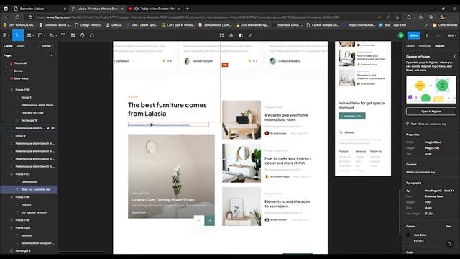Select the Text tool
This screenshot has width=460, height=259.
coord(63,35)
